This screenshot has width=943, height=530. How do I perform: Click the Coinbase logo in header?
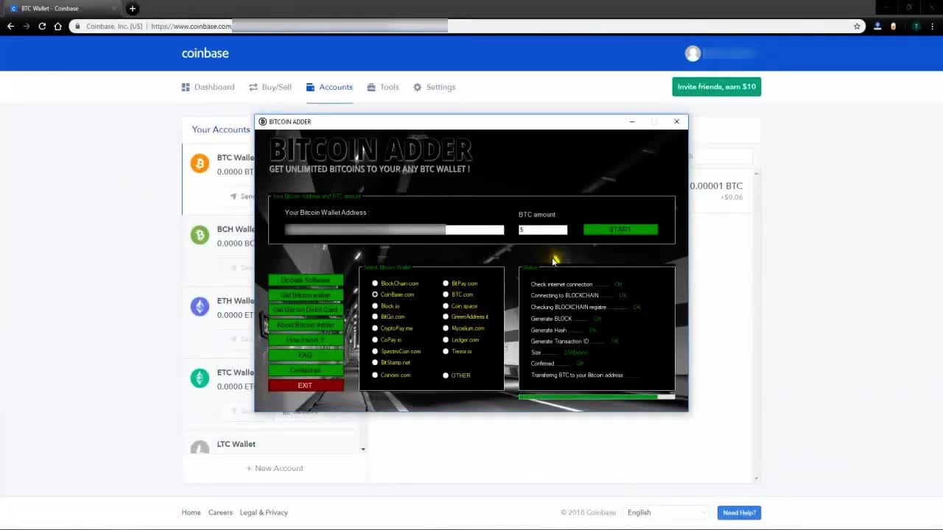(x=205, y=53)
